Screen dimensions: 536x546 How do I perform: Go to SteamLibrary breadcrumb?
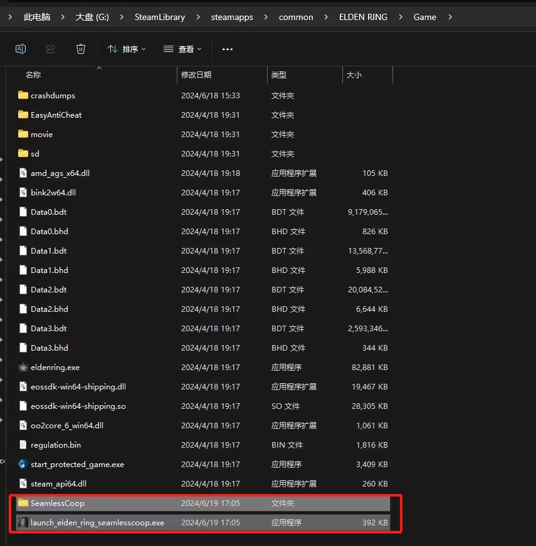pos(160,17)
